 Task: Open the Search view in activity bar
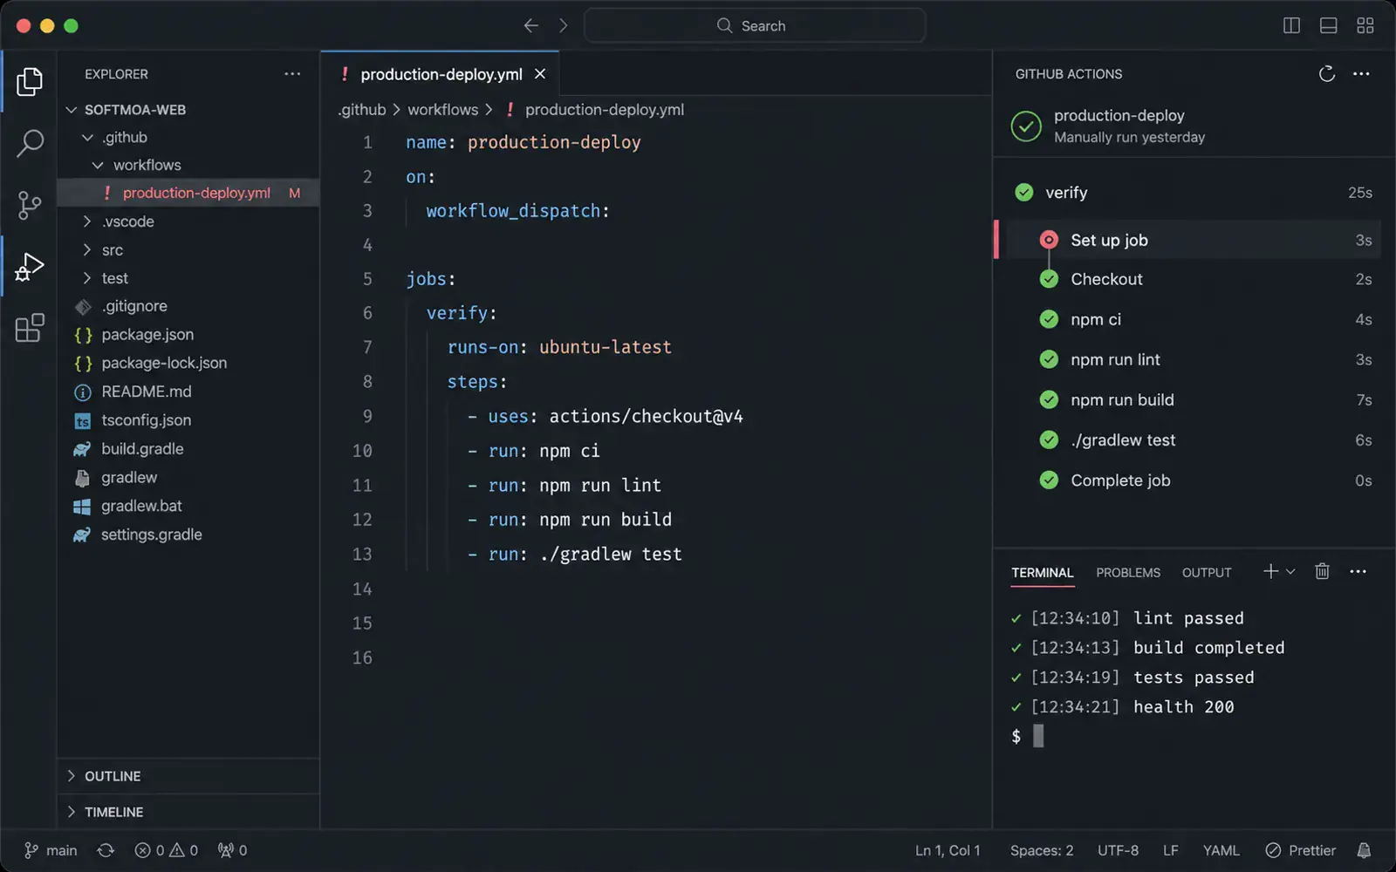[x=30, y=143]
